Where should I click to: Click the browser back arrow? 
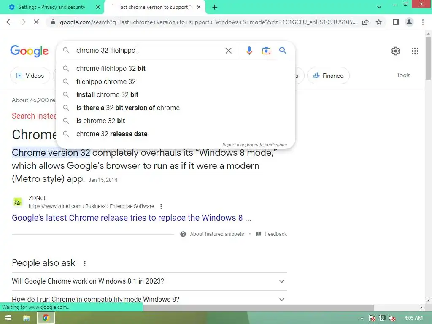(x=9, y=22)
